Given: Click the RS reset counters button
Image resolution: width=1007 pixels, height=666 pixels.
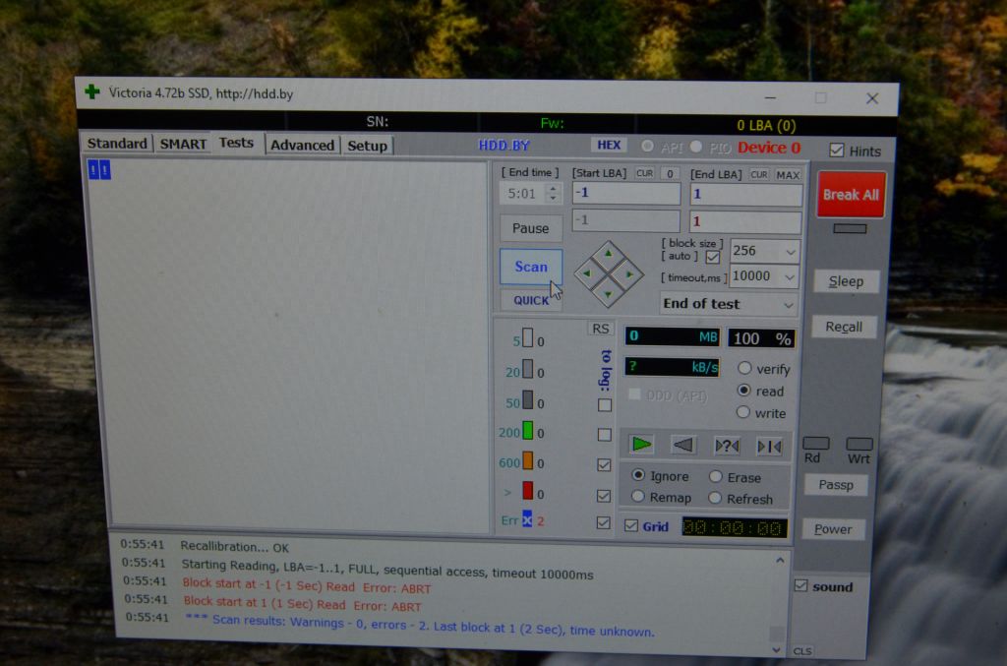Looking at the screenshot, I should point(601,329).
